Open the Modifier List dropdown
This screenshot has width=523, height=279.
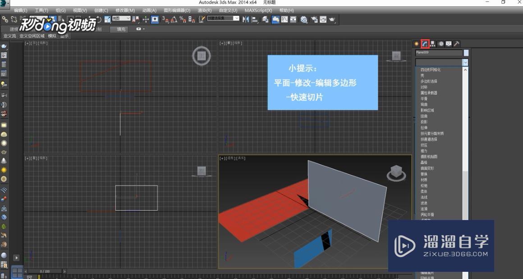pyautogui.click(x=465, y=62)
